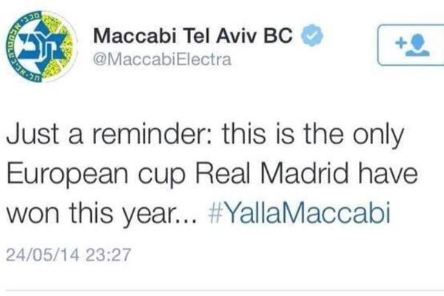
Task: Select the Maccabi Tel Aviv BC display name
Action: click(x=192, y=36)
